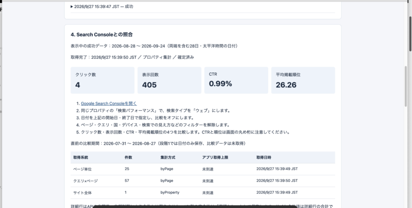Click the 15:39:50 JST timestamp in クエリ×ページ row
Image resolution: width=412 pixels, height=208 pixels.
(277, 181)
